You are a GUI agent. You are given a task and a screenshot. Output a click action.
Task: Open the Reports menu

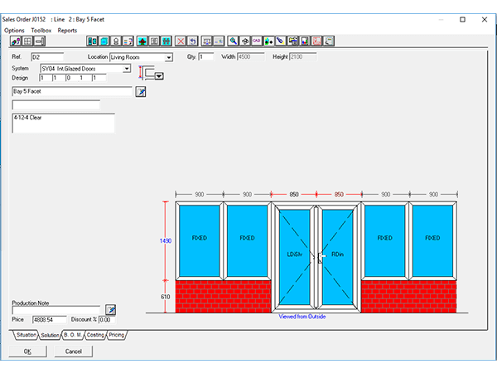pyautogui.click(x=67, y=30)
